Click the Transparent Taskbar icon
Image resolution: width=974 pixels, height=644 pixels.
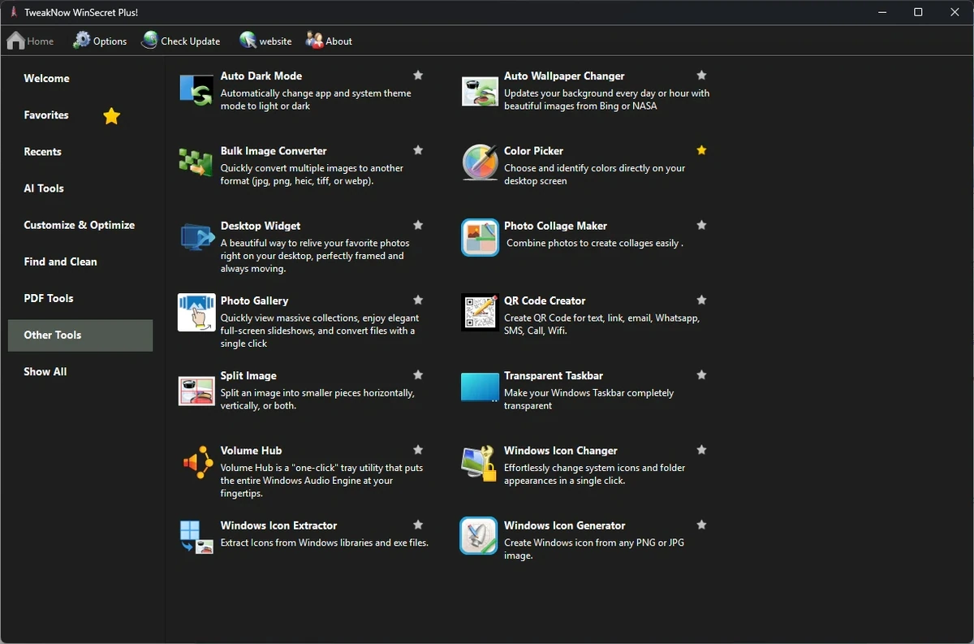pos(480,387)
